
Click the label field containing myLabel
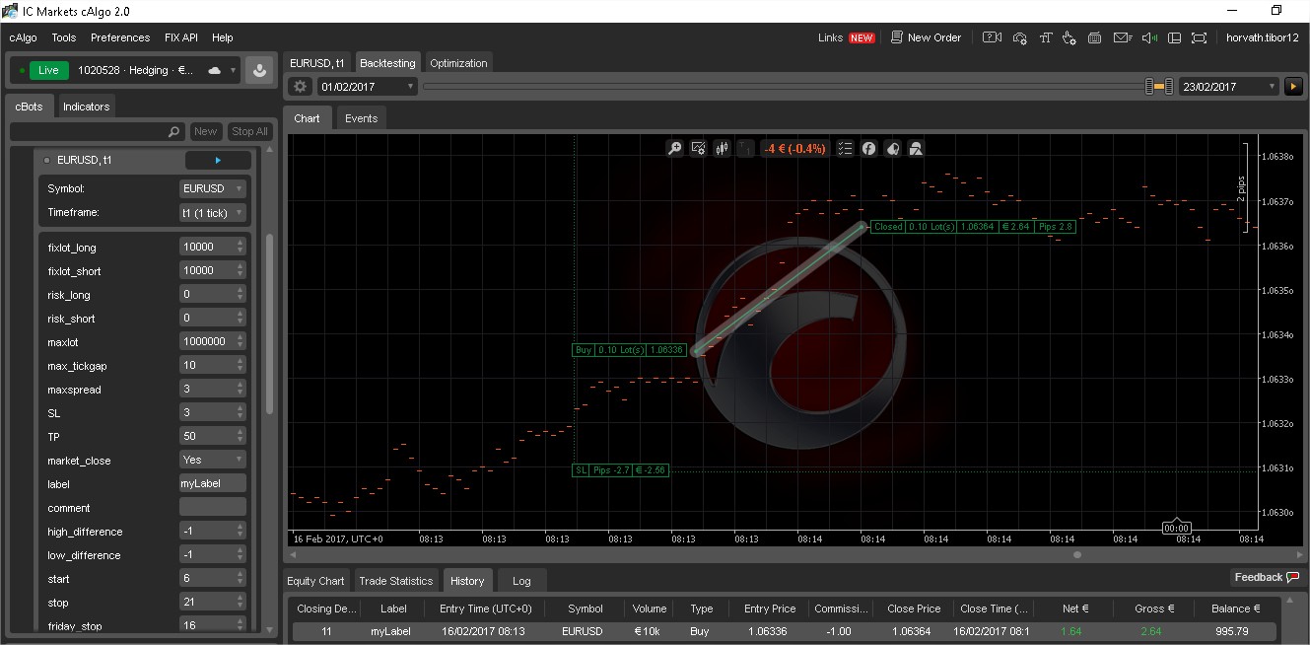pyautogui.click(x=213, y=483)
